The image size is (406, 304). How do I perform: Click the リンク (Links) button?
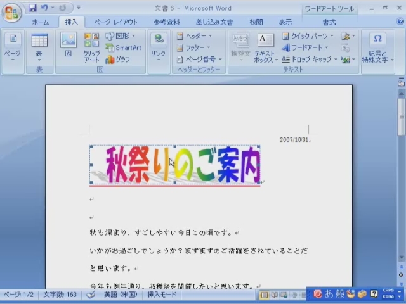point(158,47)
